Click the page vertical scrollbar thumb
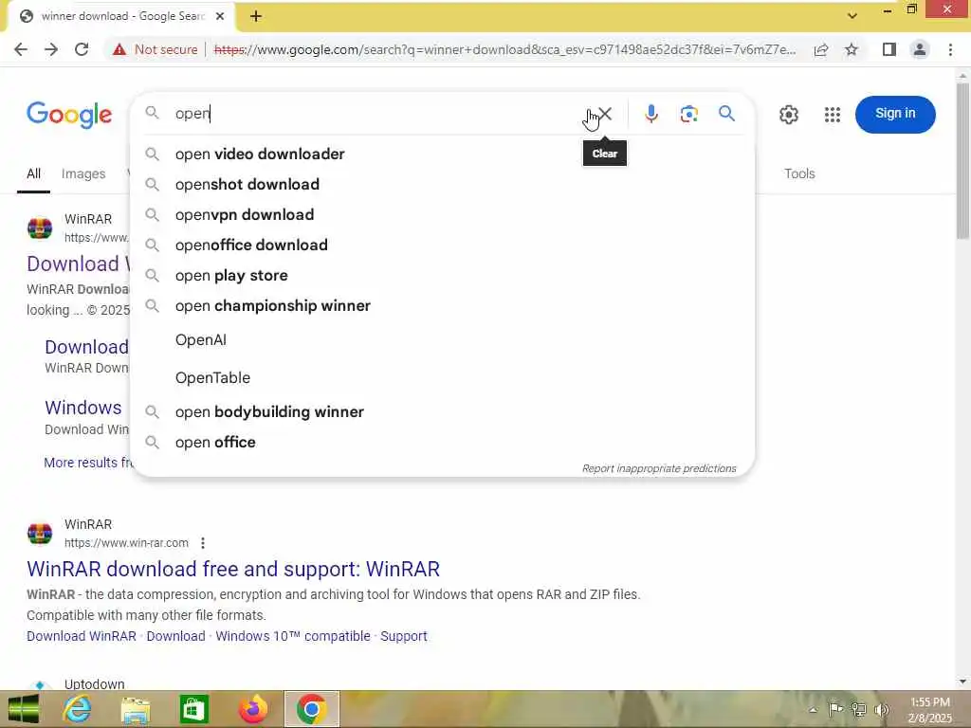 pyautogui.click(x=962, y=161)
